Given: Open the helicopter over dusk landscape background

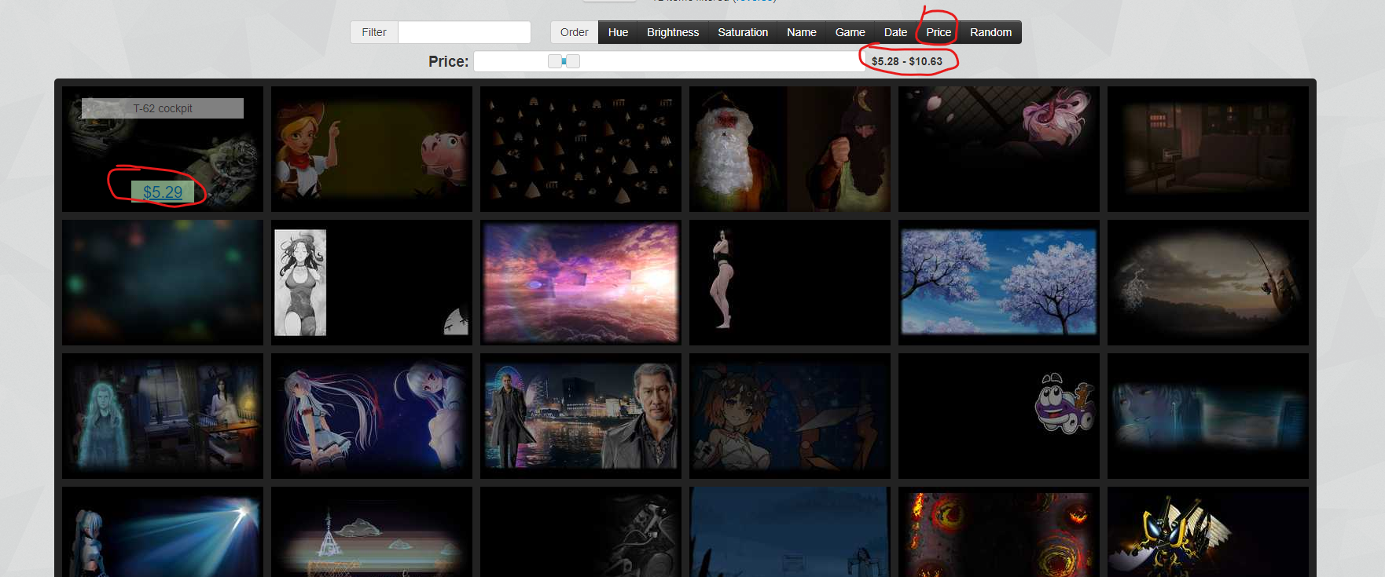Looking at the screenshot, I should point(1208,283).
